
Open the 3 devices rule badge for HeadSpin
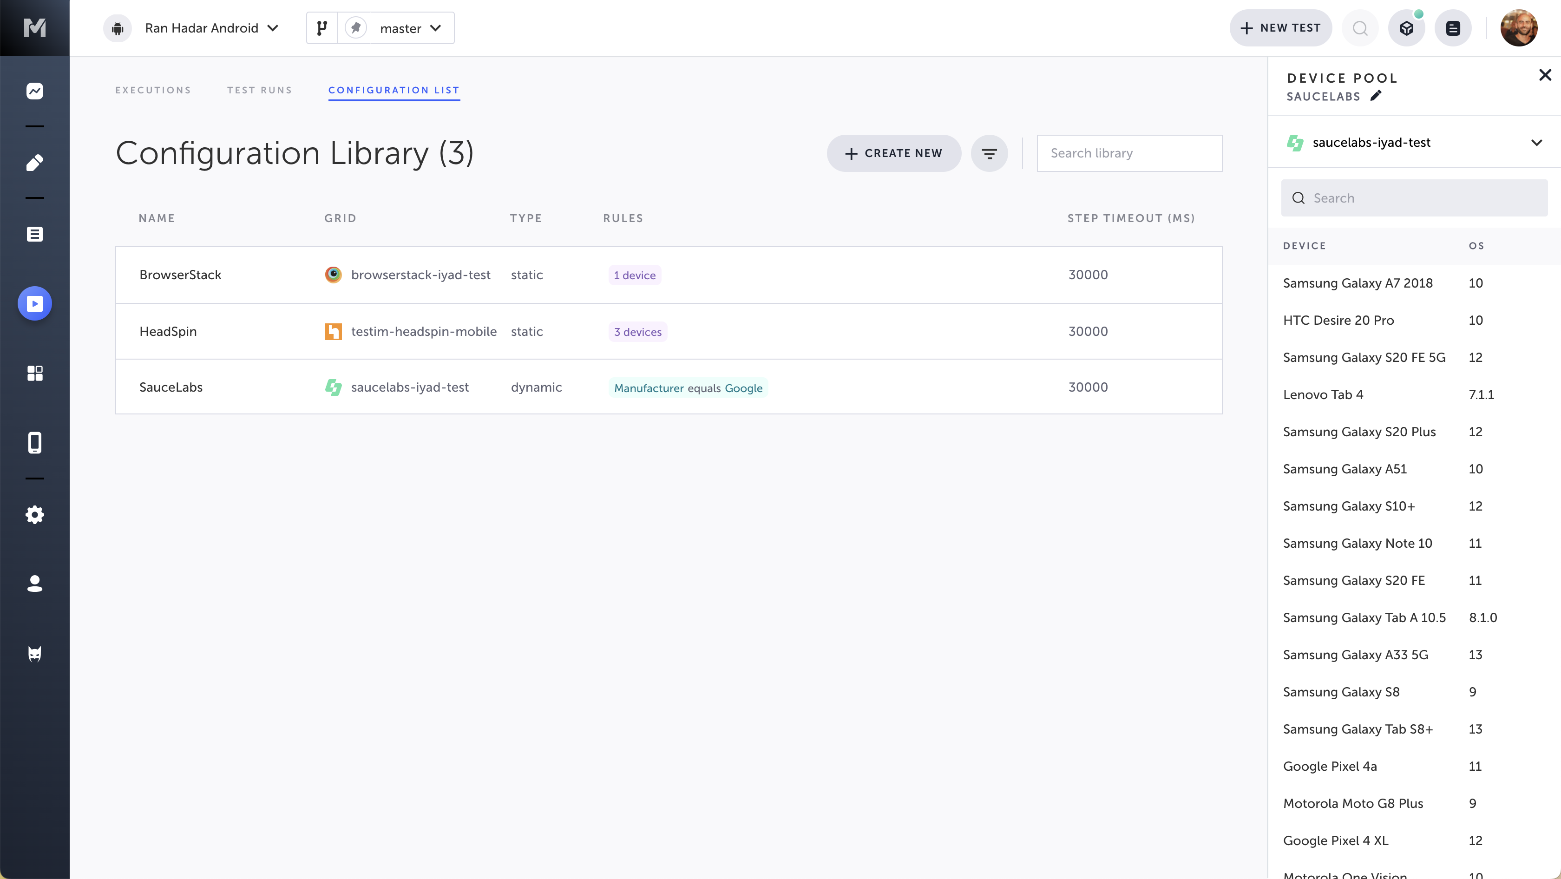pyautogui.click(x=637, y=332)
